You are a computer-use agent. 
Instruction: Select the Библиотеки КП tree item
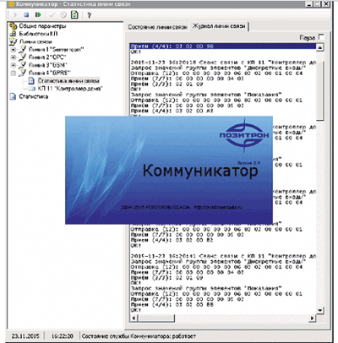coord(38,34)
